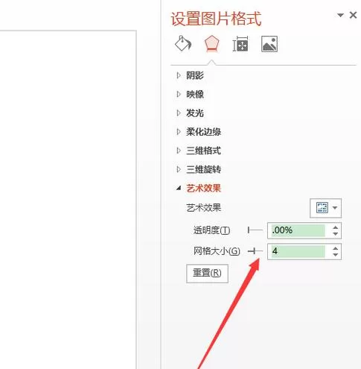This screenshot has height=369, width=361.
Task: Click the 设置图片格式 pane title
Action: pyautogui.click(x=216, y=19)
